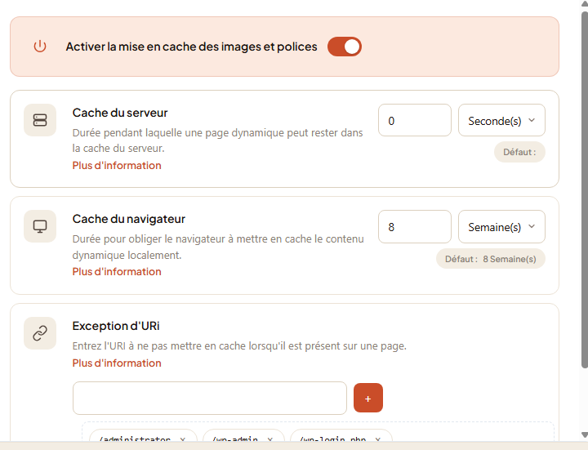This screenshot has height=450, width=588.
Task: Click 'Activer la mise en cache des images et polices' text
Action: tap(191, 47)
